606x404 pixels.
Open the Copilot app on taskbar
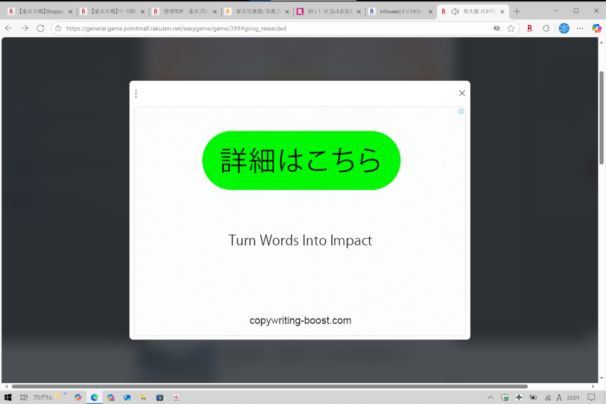pos(78,397)
